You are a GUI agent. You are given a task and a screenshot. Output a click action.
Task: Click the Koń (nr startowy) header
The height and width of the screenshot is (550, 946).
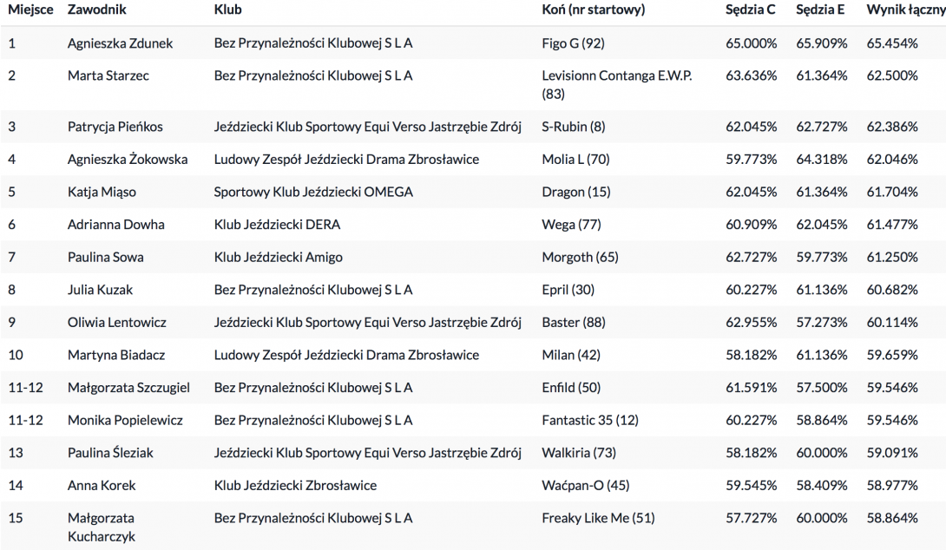[593, 10]
